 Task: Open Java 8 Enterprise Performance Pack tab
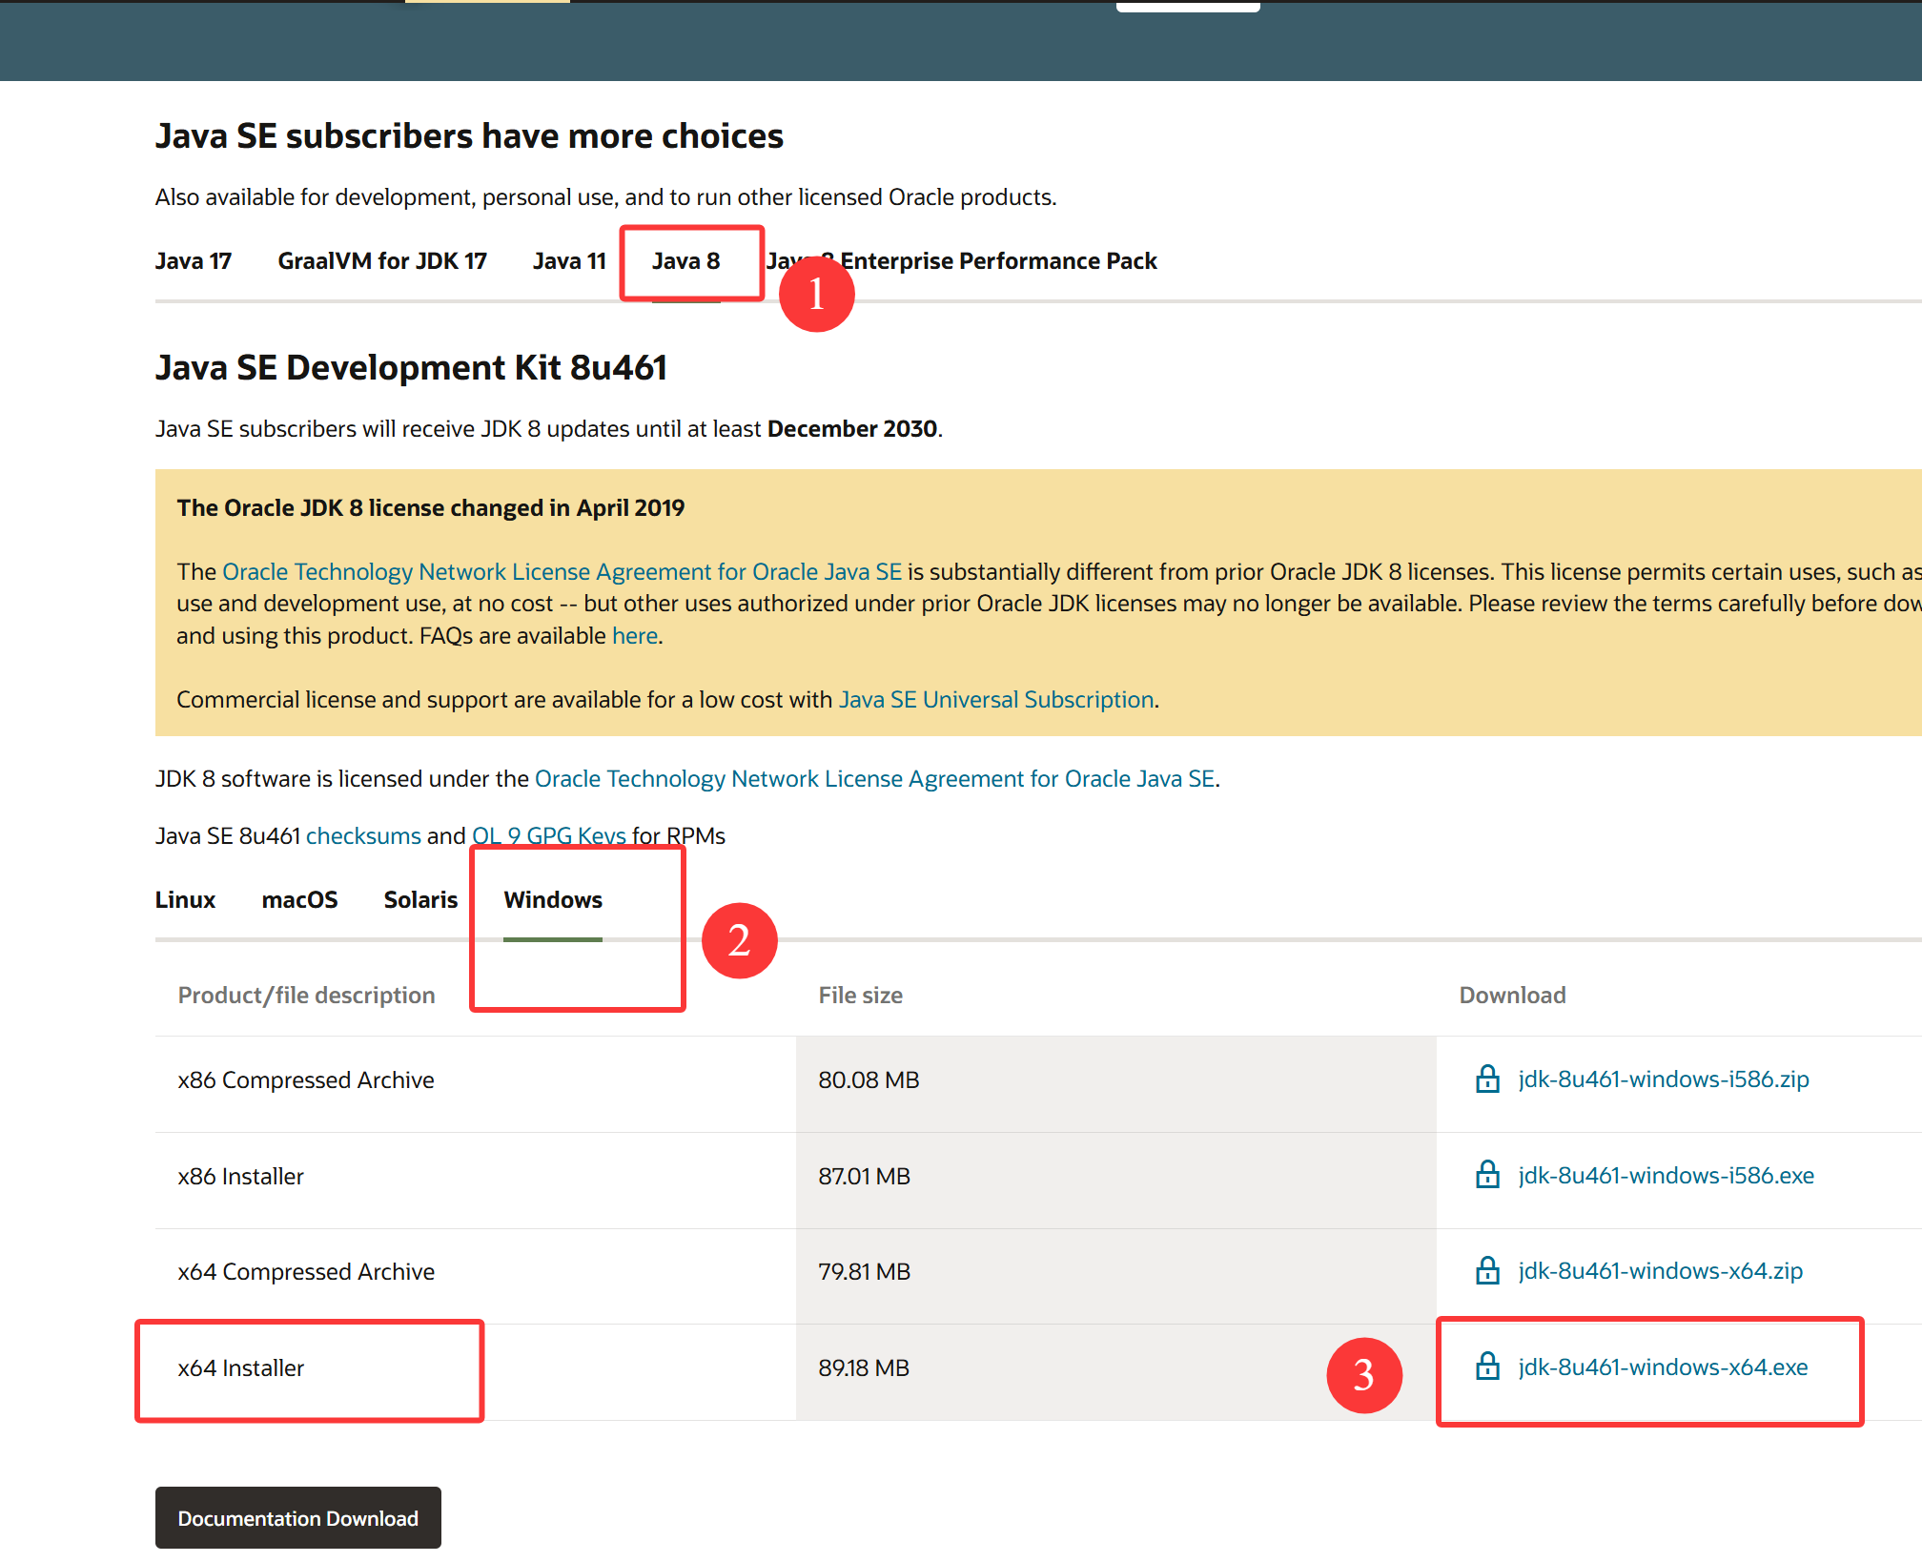coord(962,261)
